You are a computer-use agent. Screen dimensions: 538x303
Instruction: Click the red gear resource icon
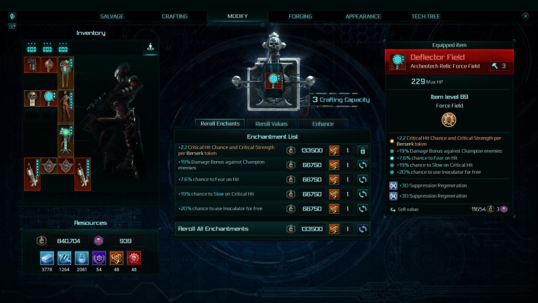134,258
